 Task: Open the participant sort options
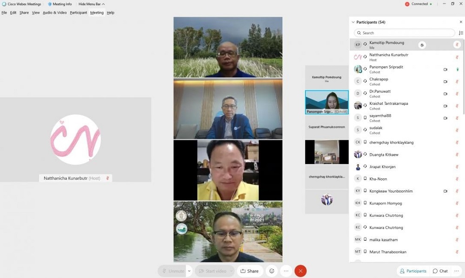[x=461, y=33]
